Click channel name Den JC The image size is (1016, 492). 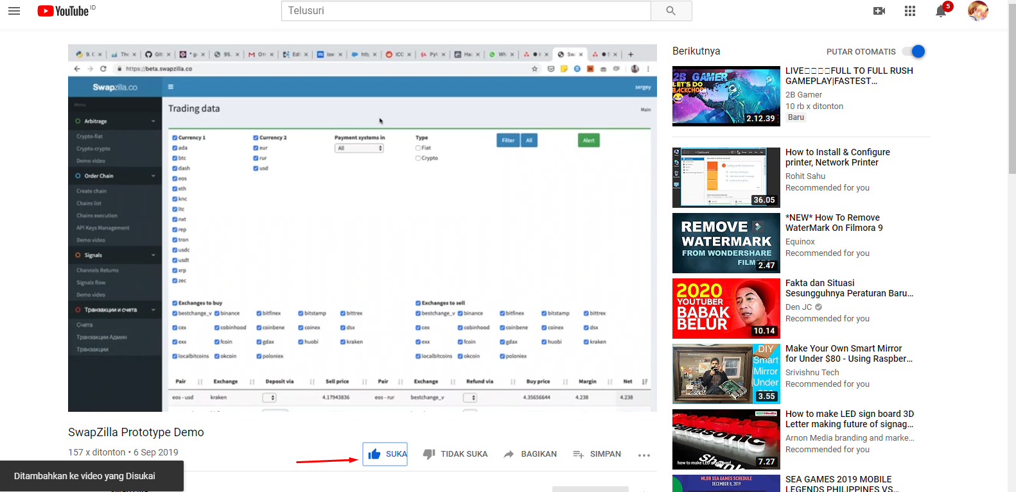(799, 307)
